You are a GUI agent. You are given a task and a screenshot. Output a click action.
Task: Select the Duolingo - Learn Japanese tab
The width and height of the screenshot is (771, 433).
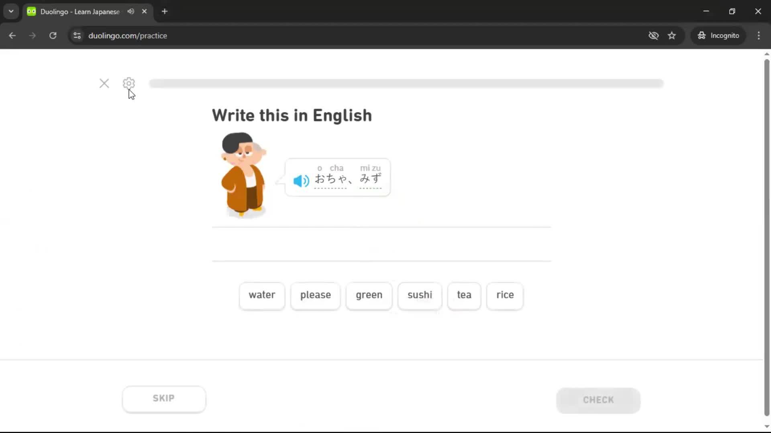point(80,11)
